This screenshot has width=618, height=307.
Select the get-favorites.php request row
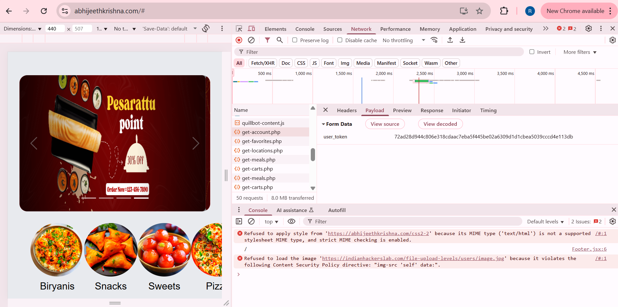pos(262,141)
